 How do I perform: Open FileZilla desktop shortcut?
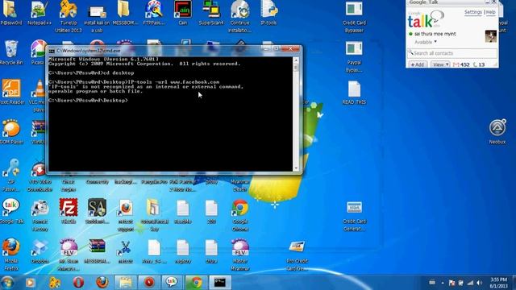pos(69,211)
